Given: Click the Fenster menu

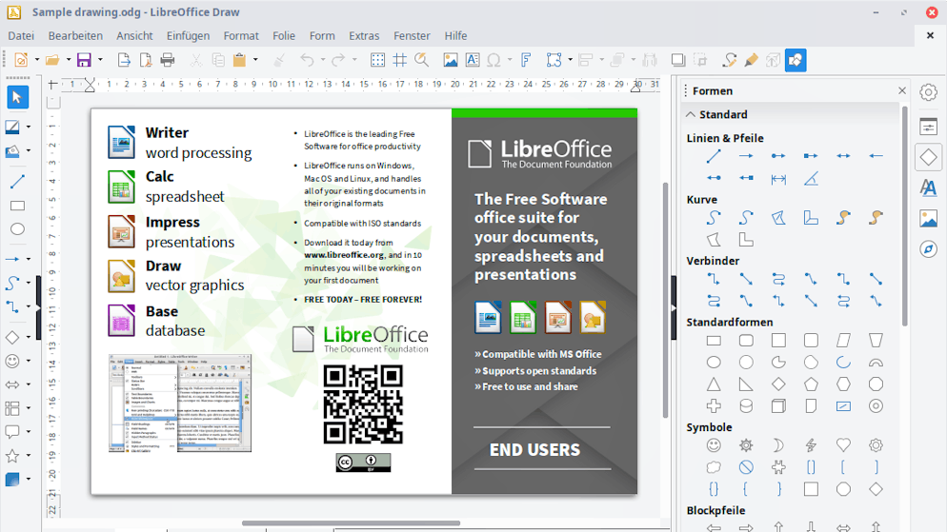Looking at the screenshot, I should 412,35.
